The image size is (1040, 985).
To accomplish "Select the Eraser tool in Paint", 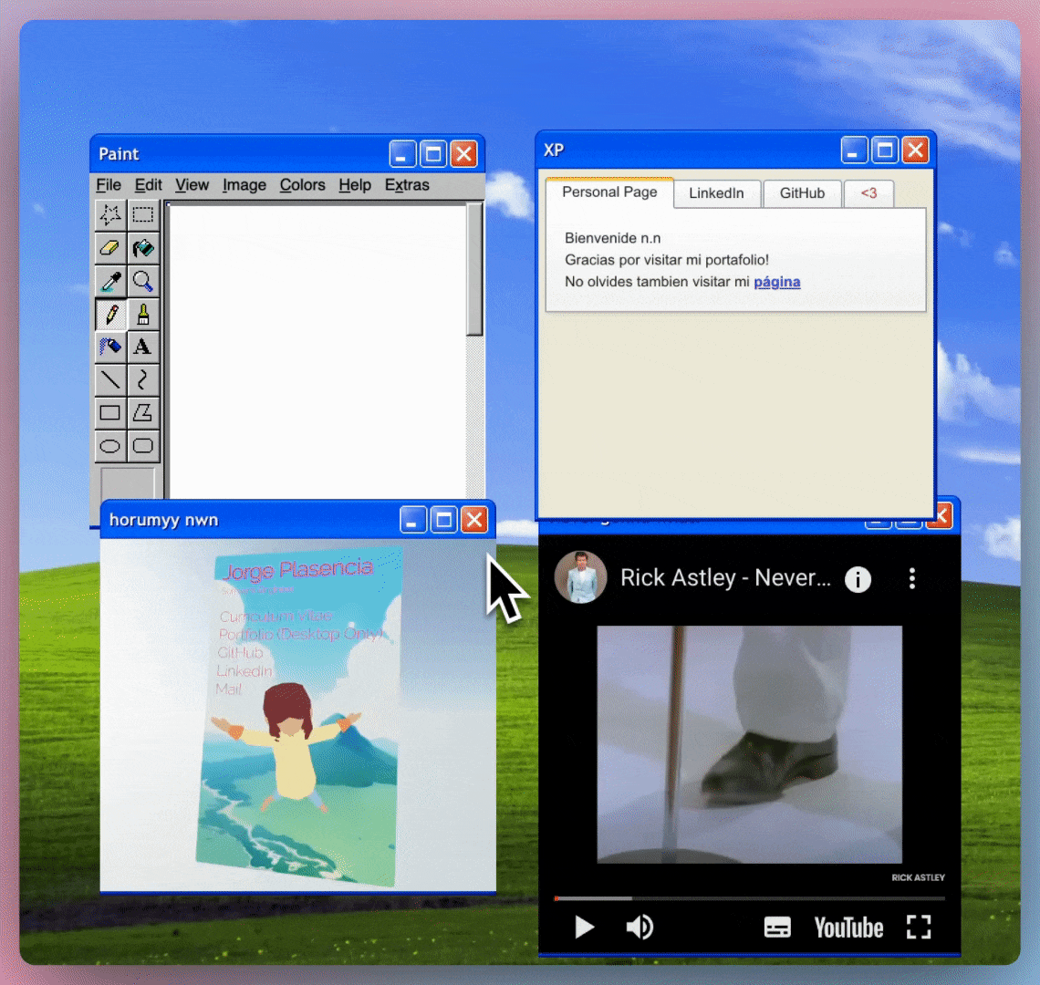I will [109, 248].
